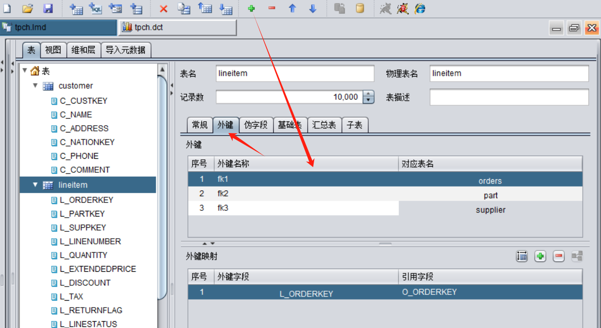Image resolution: width=601 pixels, height=328 pixels.
Task: Decrease 记录数 with the spinner down arrow
Action: pyautogui.click(x=368, y=100)
